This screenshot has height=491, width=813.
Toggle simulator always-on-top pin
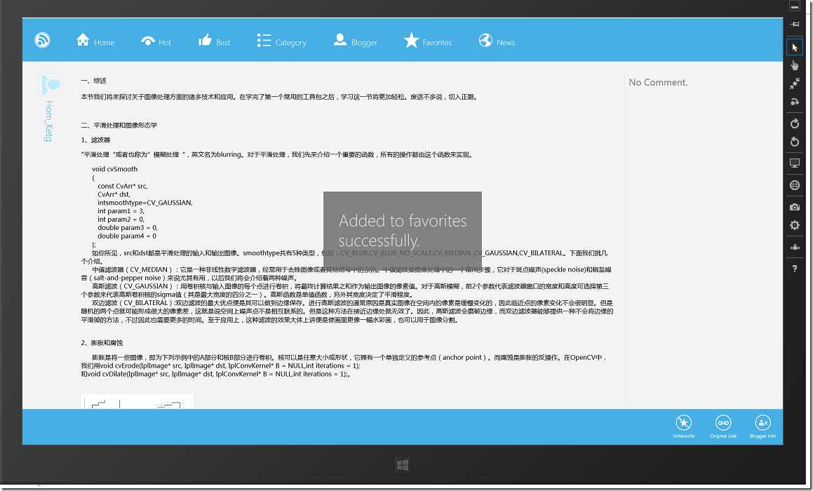point(794,25)
